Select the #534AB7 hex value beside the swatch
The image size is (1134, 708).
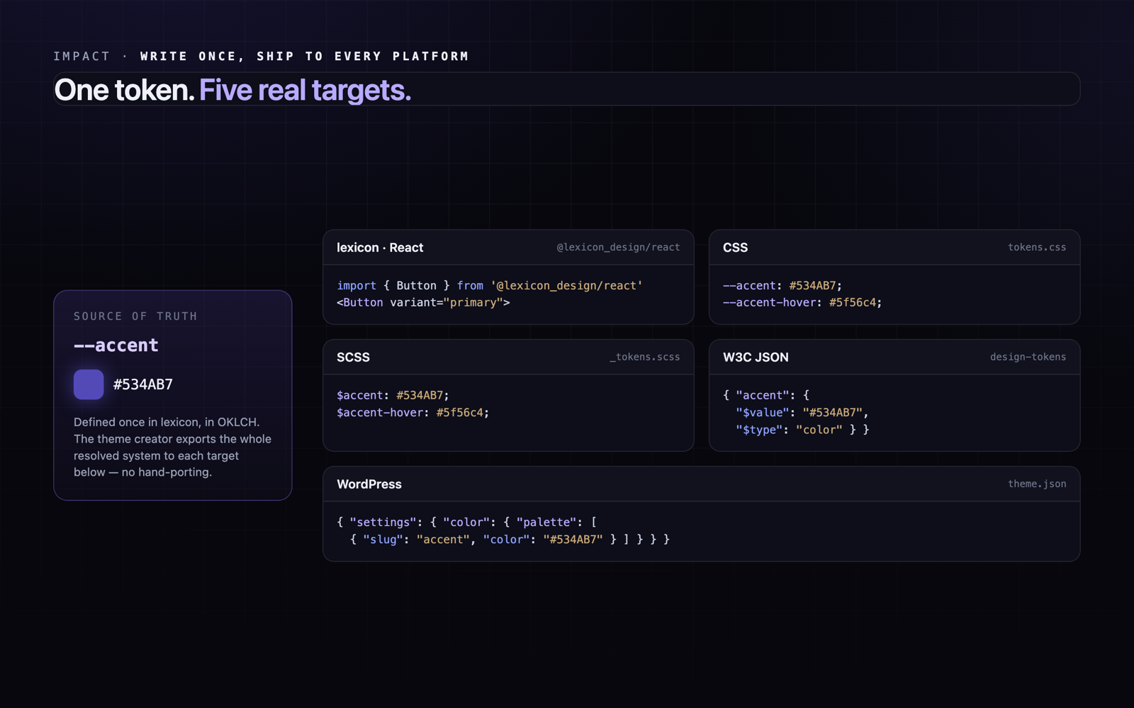coord(143,384)
